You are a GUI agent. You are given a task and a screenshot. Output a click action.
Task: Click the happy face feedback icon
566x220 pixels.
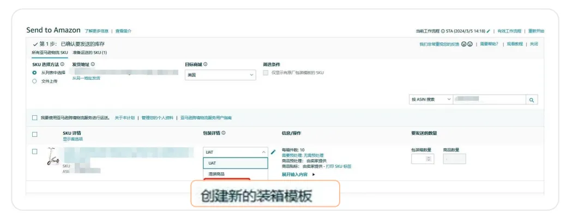[464, 44]
